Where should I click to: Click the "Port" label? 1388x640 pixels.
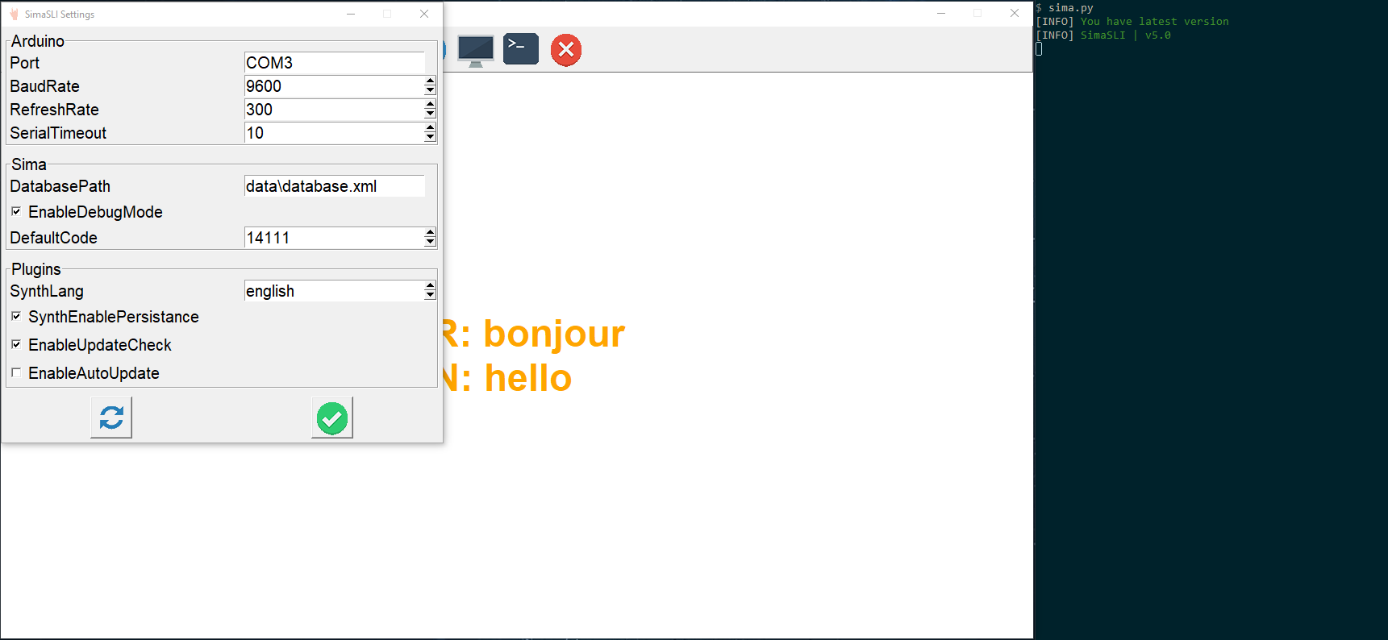coord(25,63)
